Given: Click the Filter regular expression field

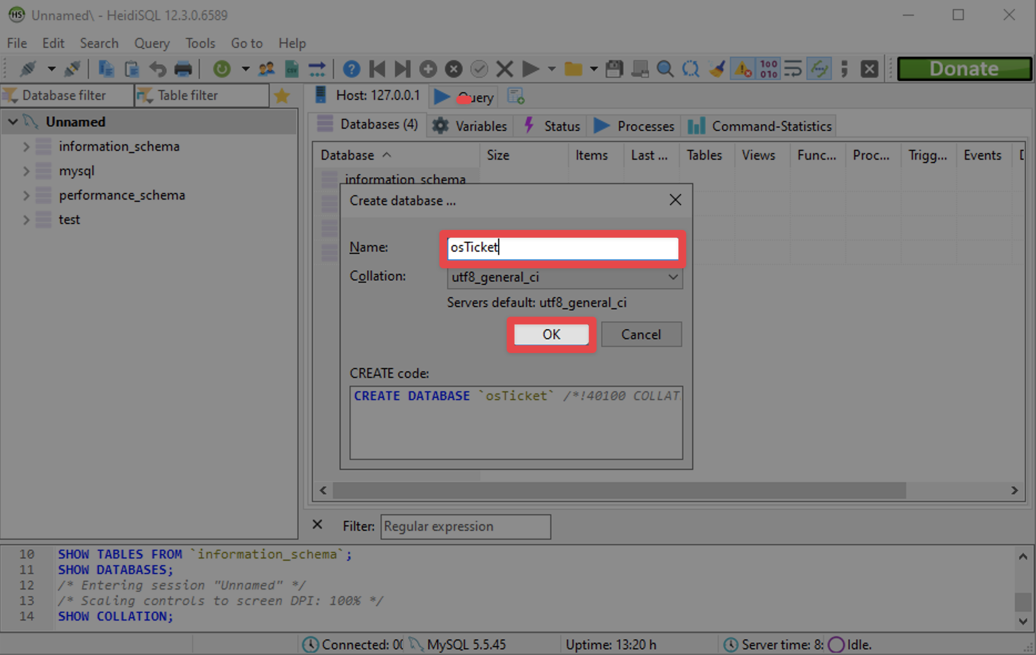Looking at the screenshot, I should click(465, 526).
